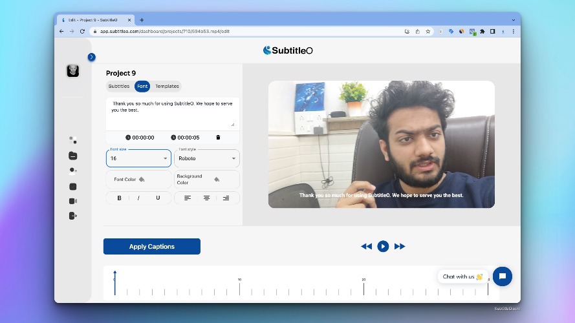
Task: Click the add user icon in sidebar
Action: coord(73,171)
